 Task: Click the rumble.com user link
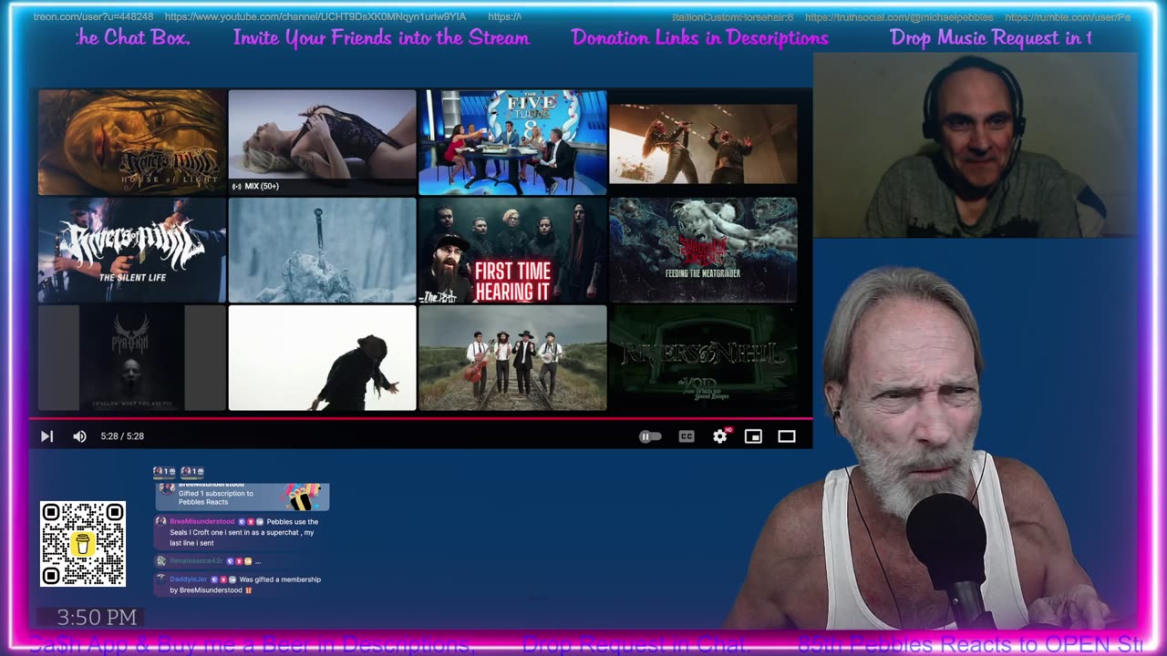pos(1068,17)
